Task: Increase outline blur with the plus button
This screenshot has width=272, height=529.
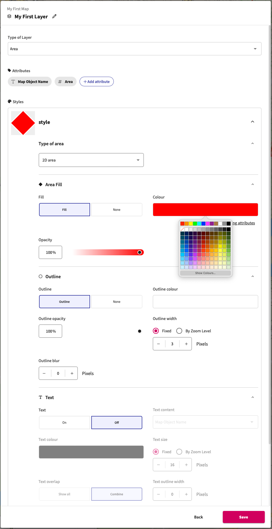Action: 72,373
